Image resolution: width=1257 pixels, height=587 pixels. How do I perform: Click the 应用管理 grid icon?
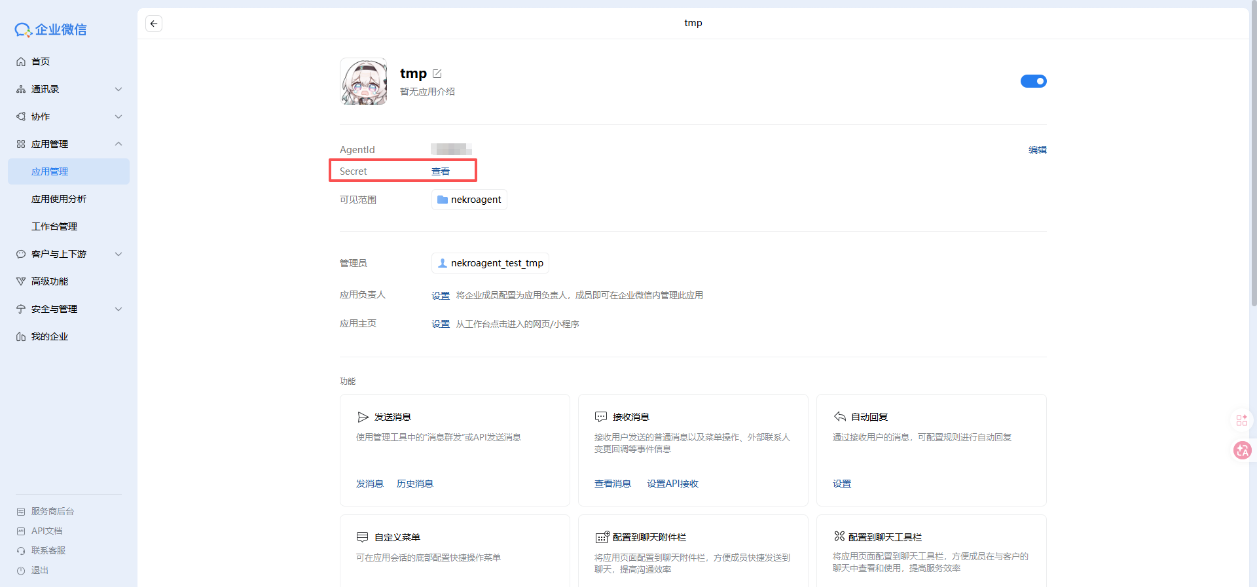coord(21,144)
